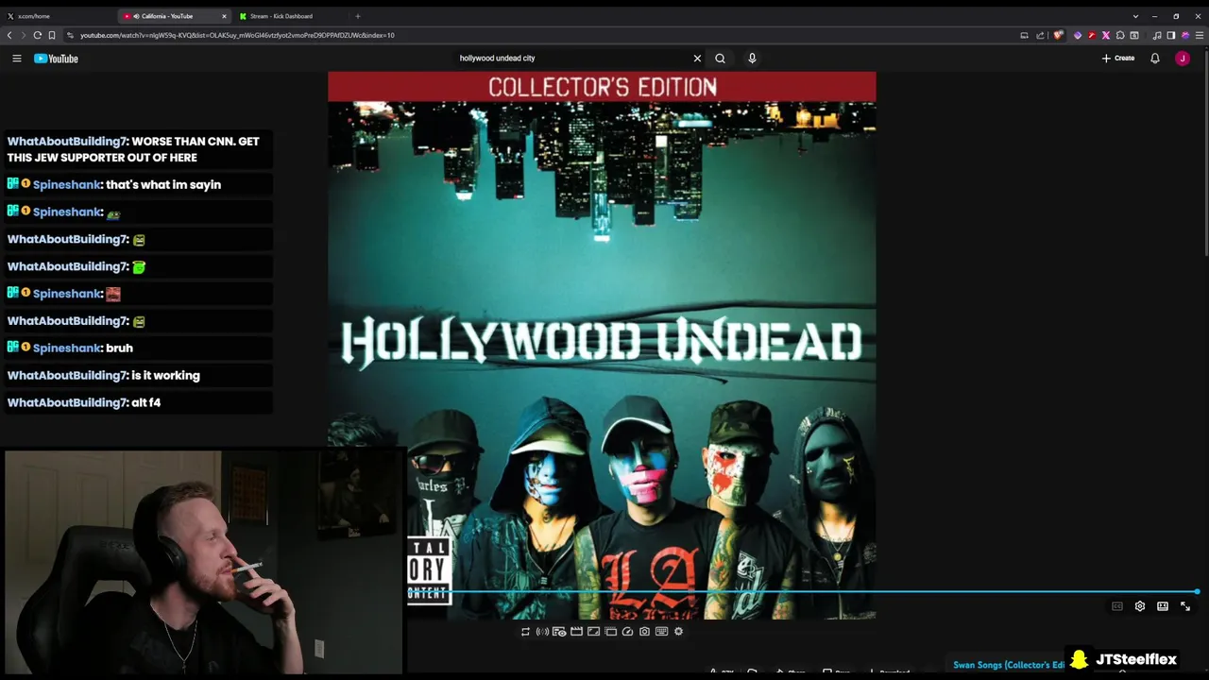Open the account avatar menu

tap(1182, 59)
